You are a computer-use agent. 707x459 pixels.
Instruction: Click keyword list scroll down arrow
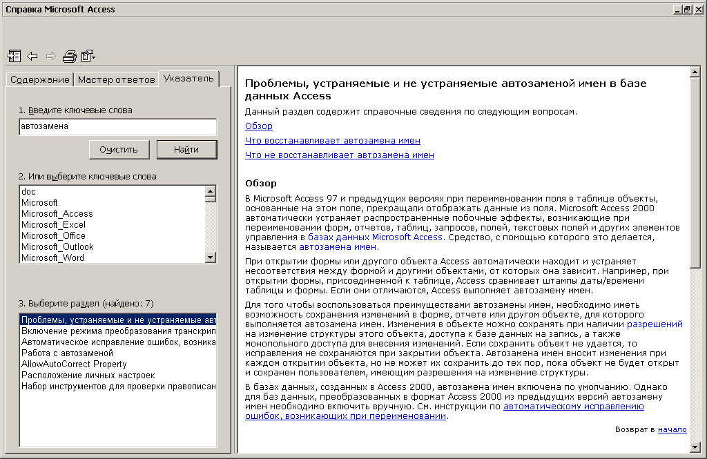[x=210, y=257]
